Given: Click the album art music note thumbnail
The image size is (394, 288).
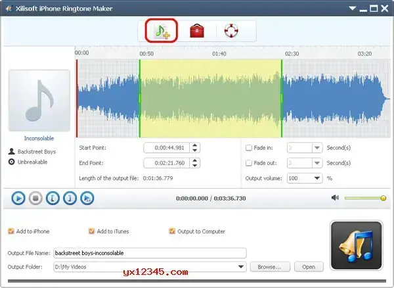Looking at the screenshot, I should pyautogui.click(x=39, y=101).
